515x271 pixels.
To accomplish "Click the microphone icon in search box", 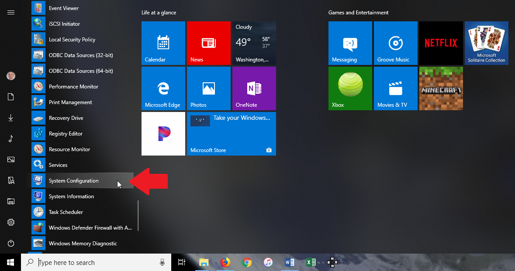I will click(162, 262).
